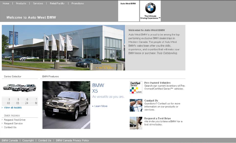This screenshot has height=143, width=236.
Task: Click the arrow beside View all models
Action: point(2,107)
